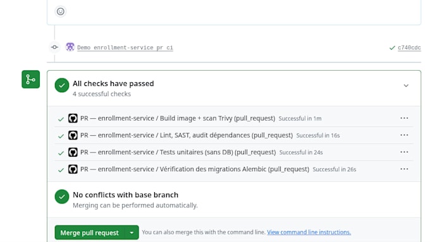Image resolution: width=430 pixels, height=242 pixels.
Task: Open 'Tests unitaires (sans DB)' check
Action: 178,152
